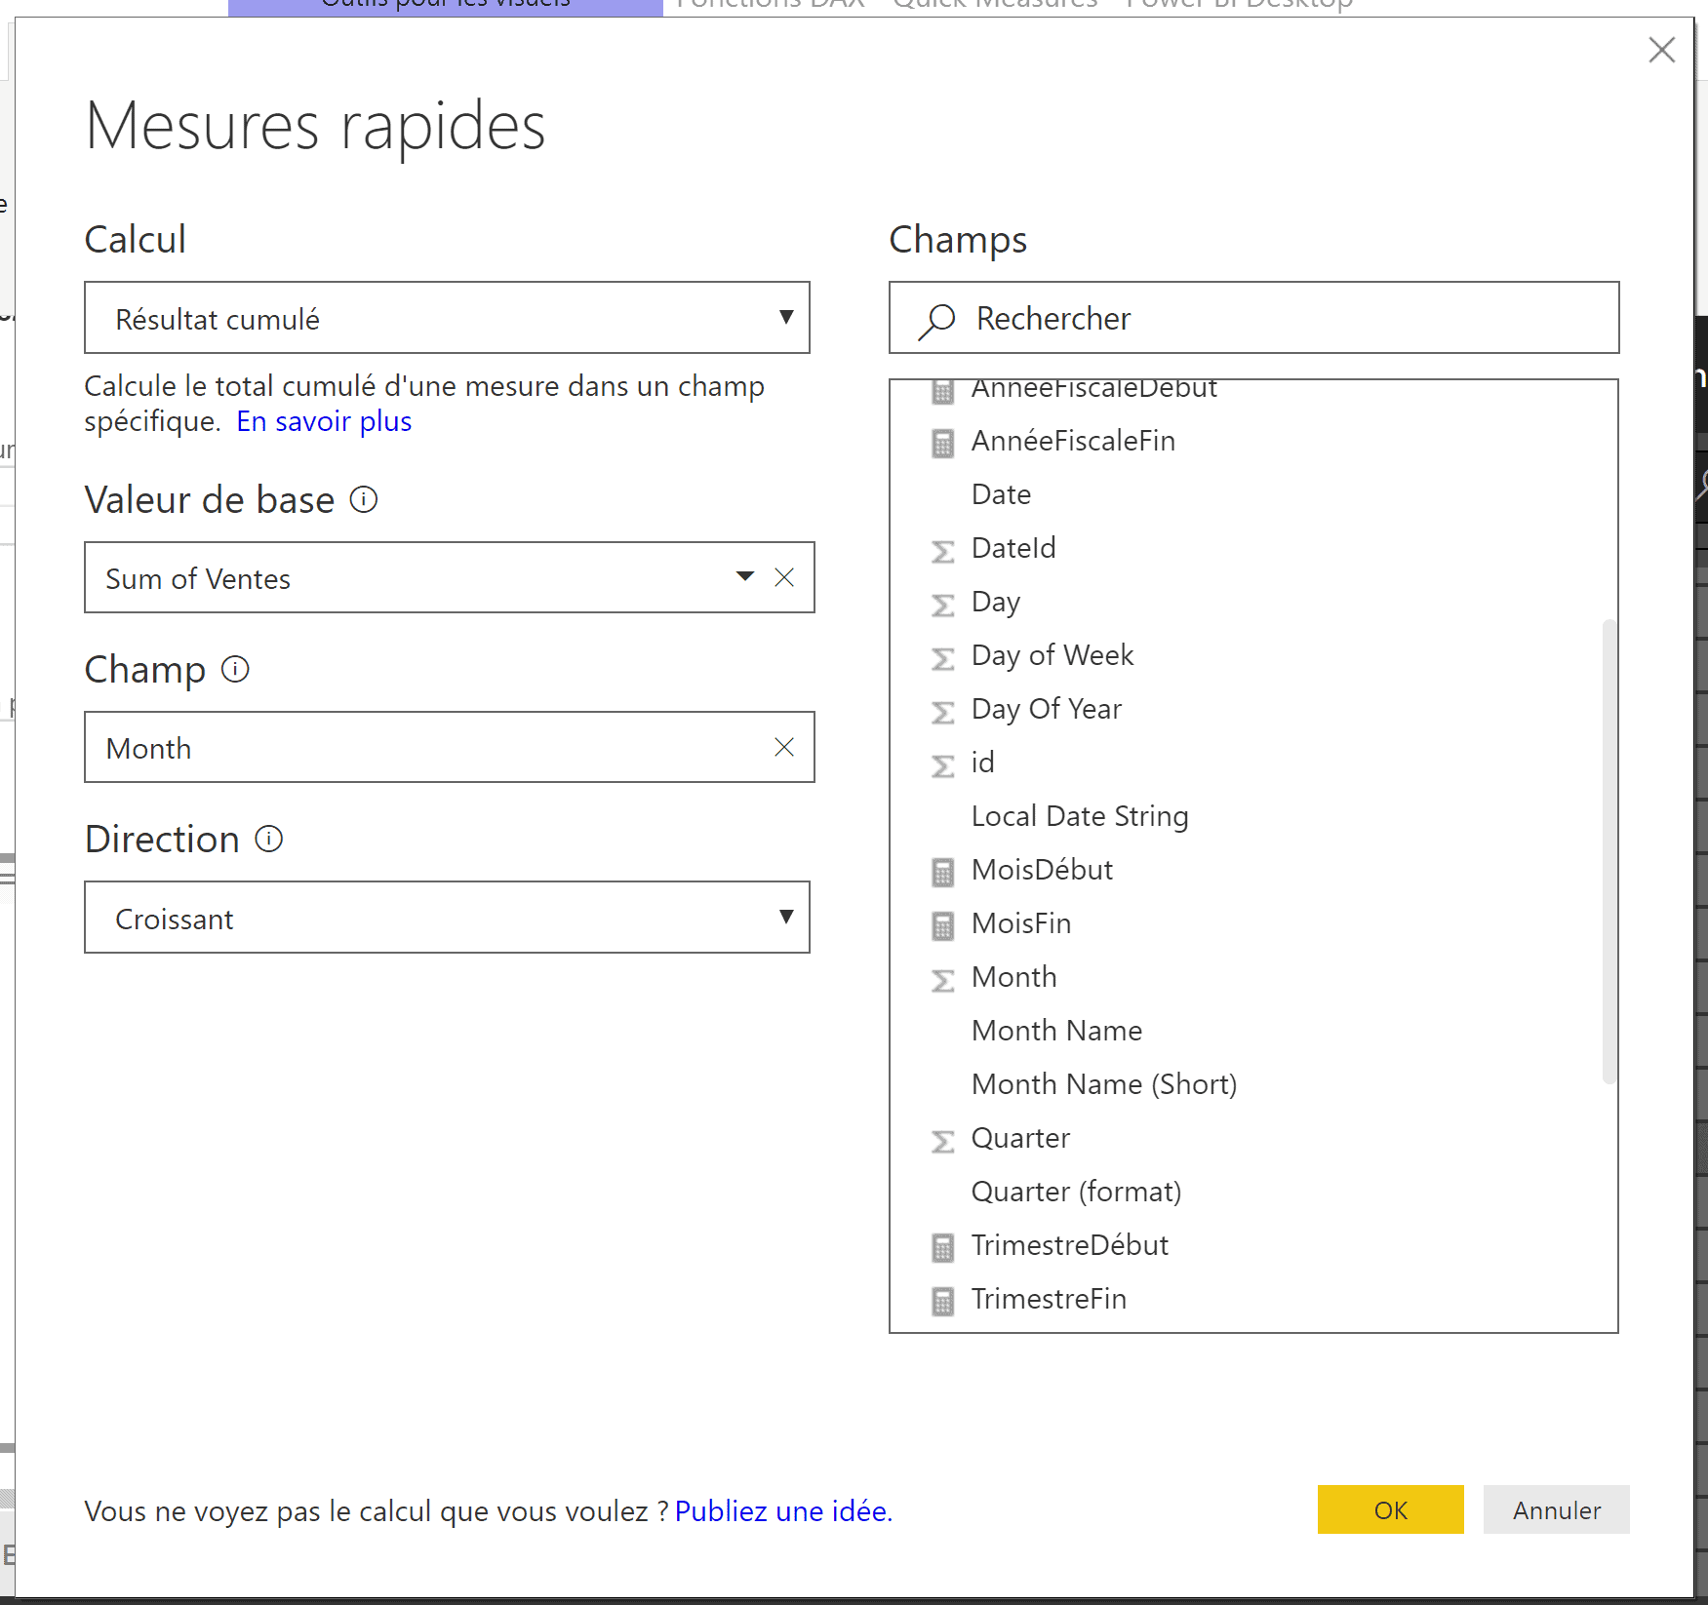Click the calculator icon beside MoisDébut
The image size is (1708, 1605).
[x=942, y=872]
